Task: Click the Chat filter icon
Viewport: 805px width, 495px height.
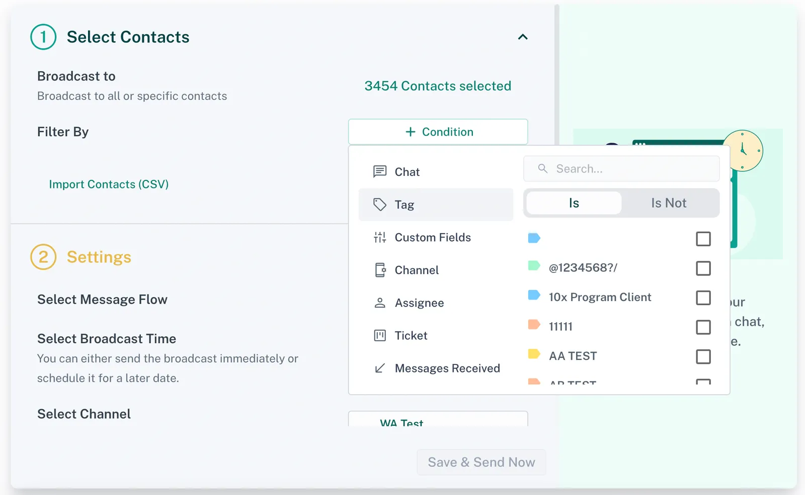Action: click(x=380, y=172)
